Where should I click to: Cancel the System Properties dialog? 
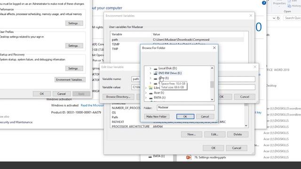click(62, 94)
